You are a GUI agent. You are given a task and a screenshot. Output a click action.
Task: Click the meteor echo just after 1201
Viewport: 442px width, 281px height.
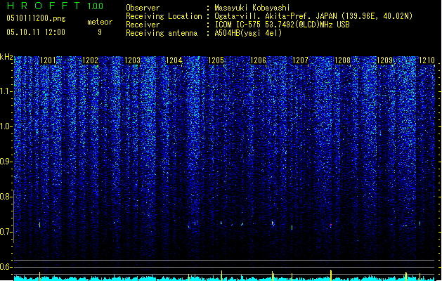click(x=40, y=225)
